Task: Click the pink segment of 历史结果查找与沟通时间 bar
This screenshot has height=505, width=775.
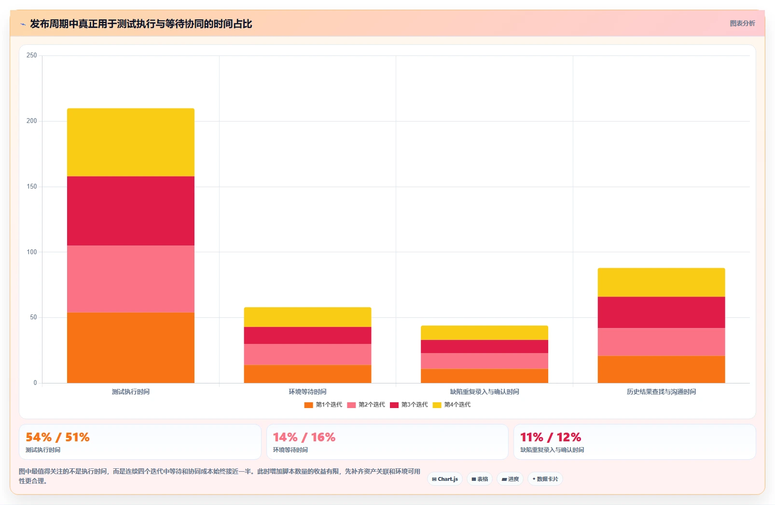Action: pyautogui.click(x=661, y=342)
